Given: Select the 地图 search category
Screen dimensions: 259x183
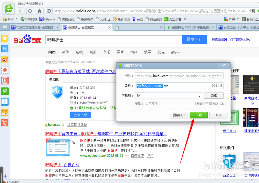Looking at the screenshot, I should [148, 52].
